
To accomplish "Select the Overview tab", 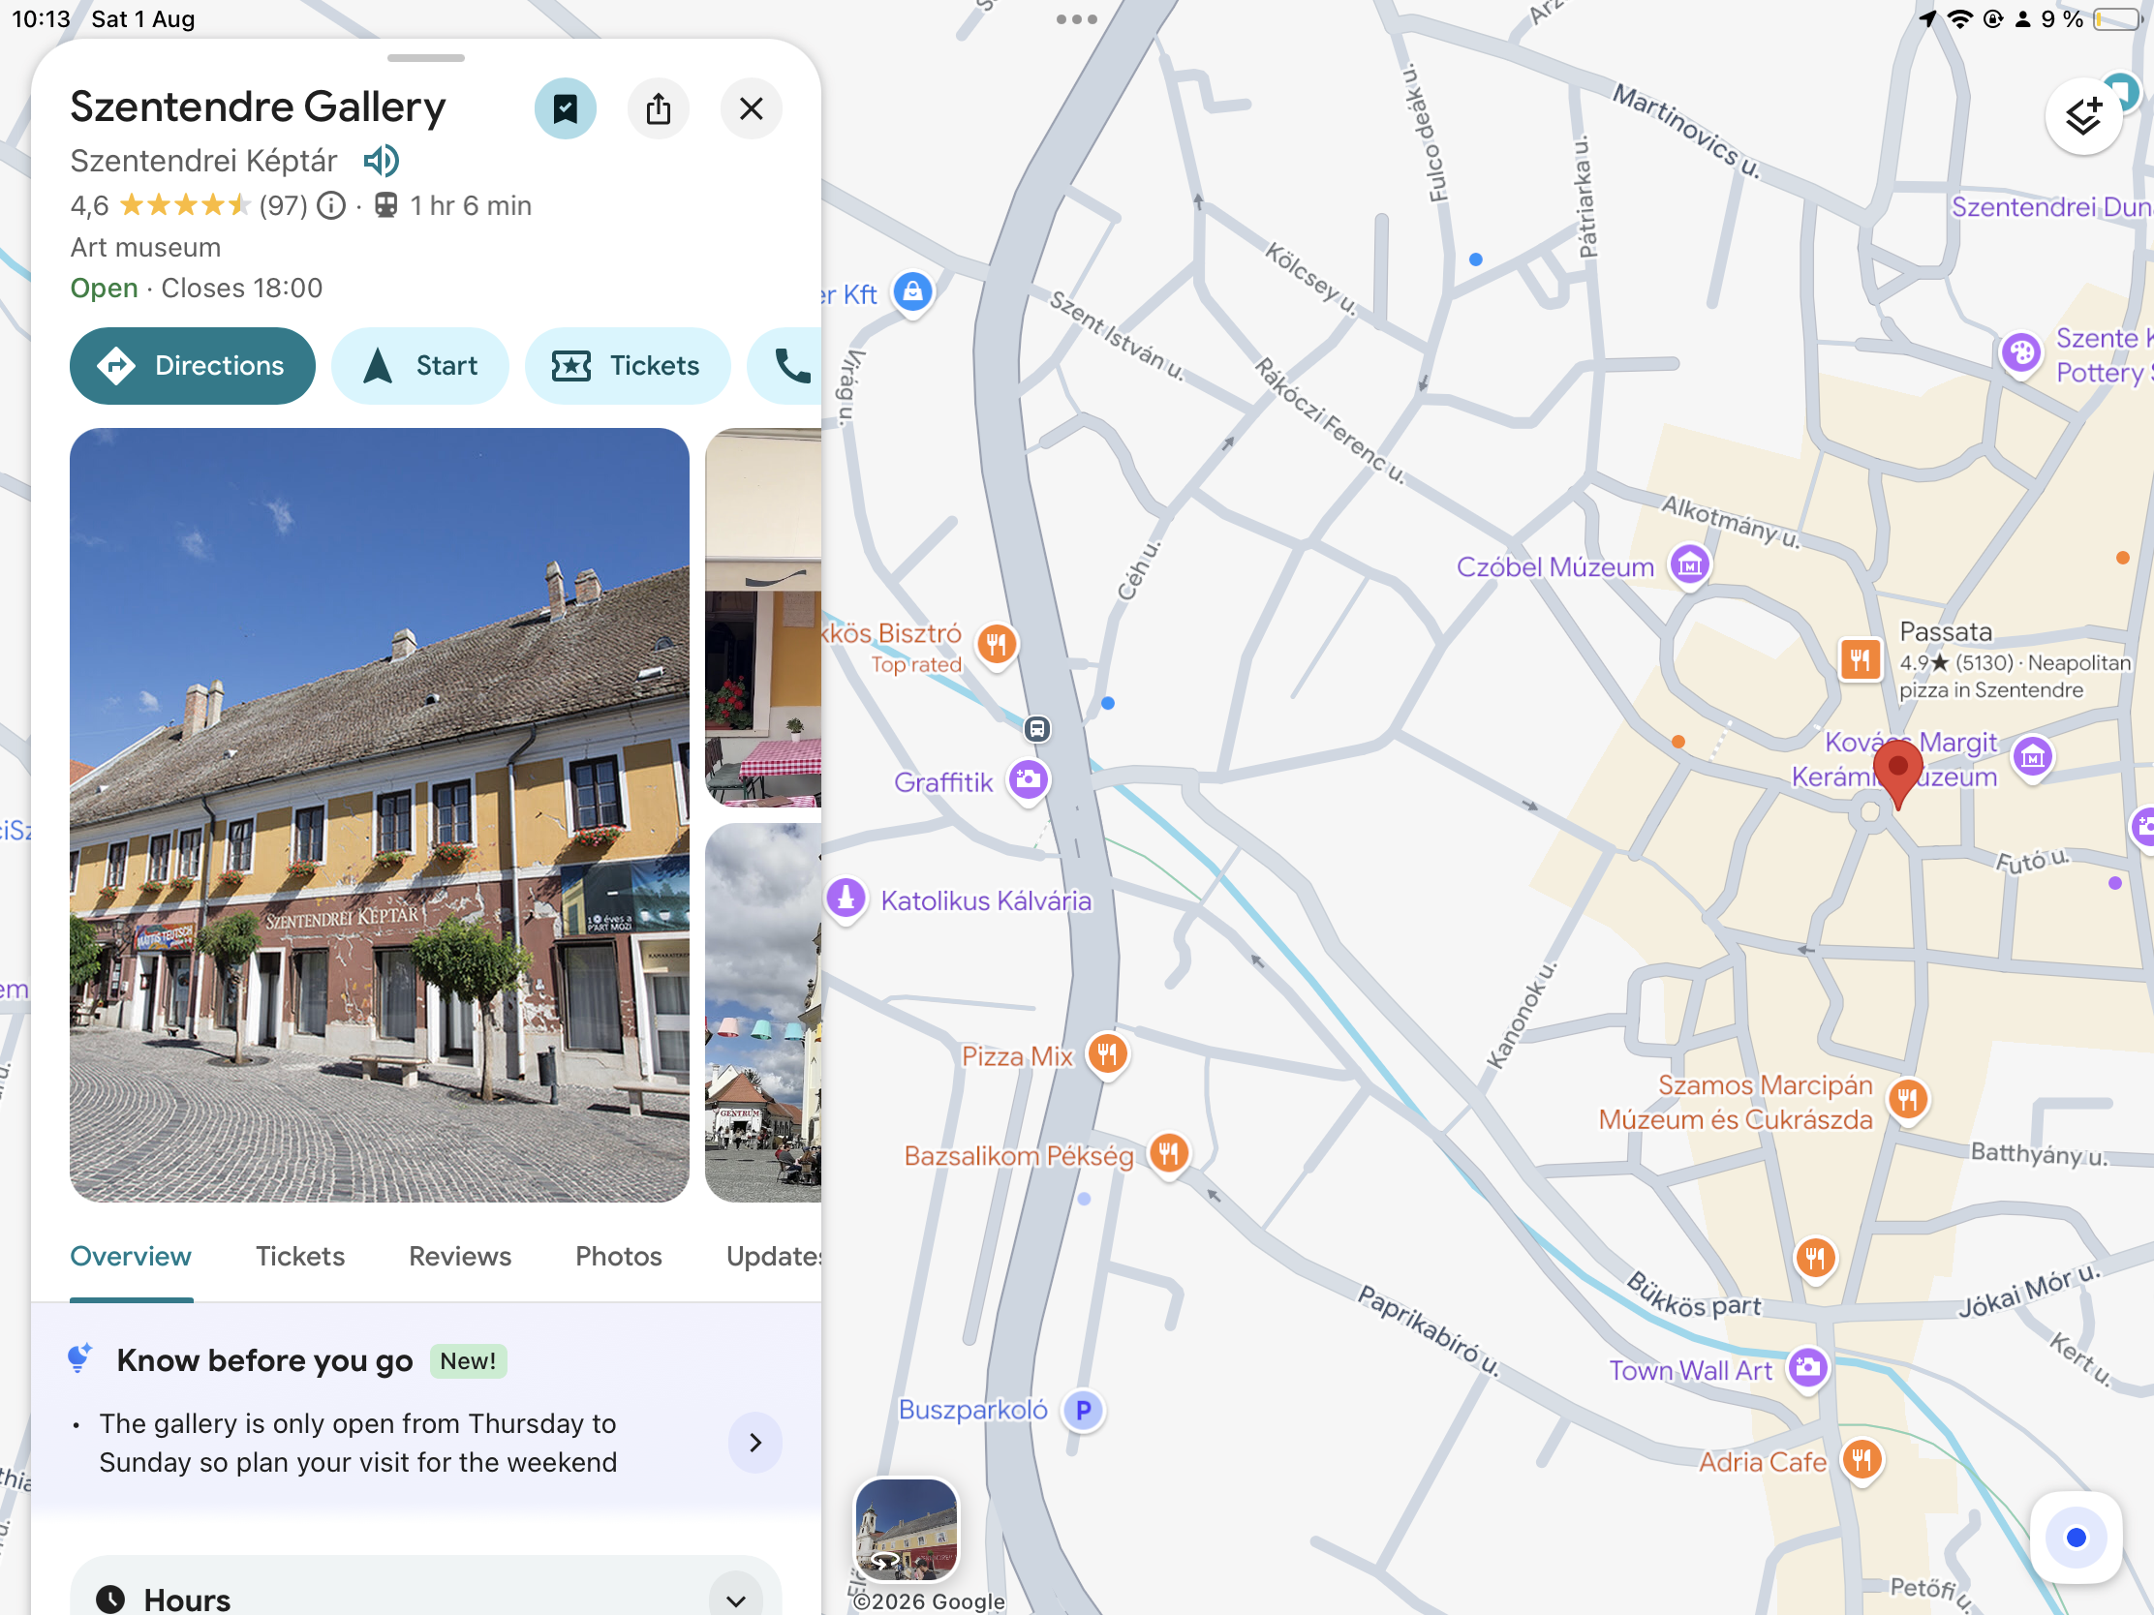I will (x=131, y=1256).
